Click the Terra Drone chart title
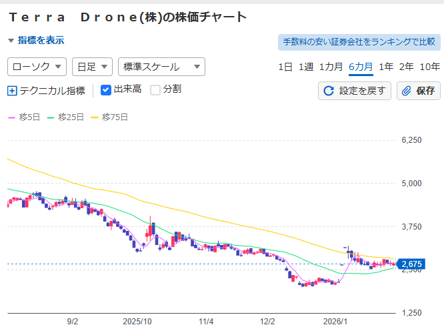The width and height of the screenshot is (444, 329). (x=128, y=17)
